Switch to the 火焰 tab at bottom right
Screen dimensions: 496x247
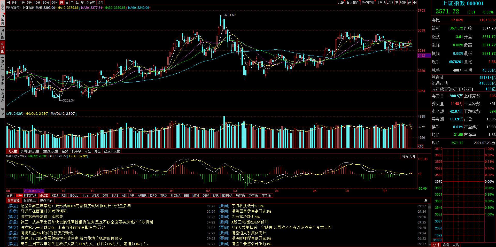[x=456, y=245]
